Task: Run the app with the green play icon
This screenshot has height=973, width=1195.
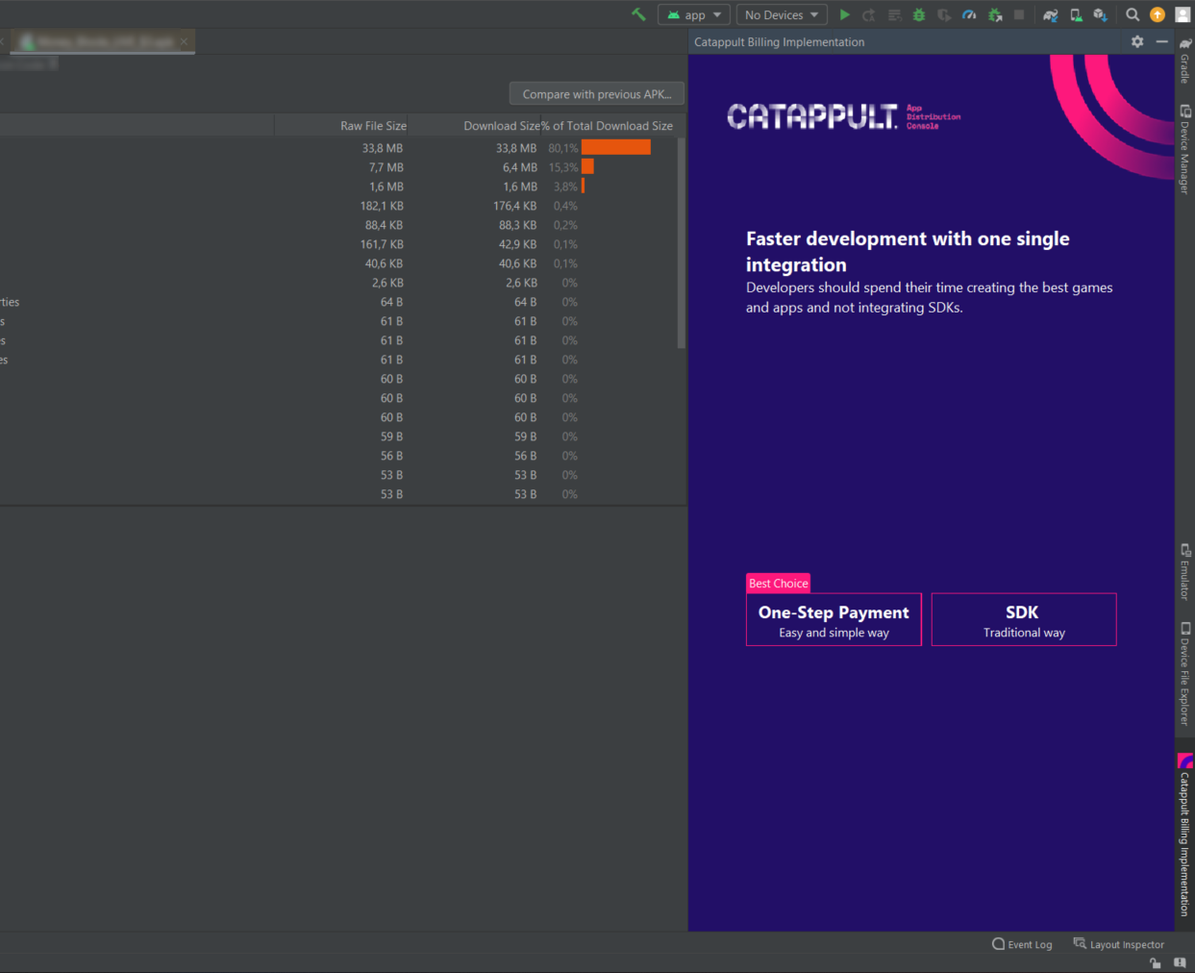Action: pos(844,14)
